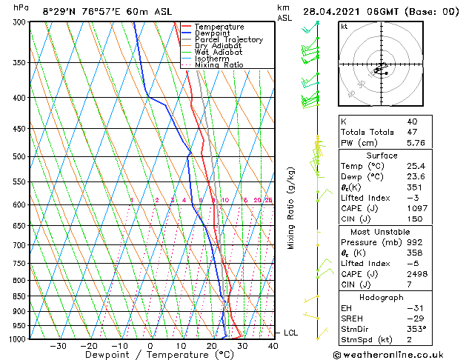Click the Totals Totals value 47
Image resolution: width=466 pixels, height=360 pixels.
[x=412, y=132]
